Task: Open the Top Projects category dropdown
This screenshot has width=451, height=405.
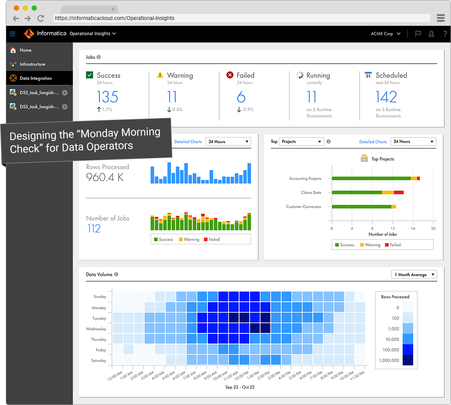Action: (302, 142)
